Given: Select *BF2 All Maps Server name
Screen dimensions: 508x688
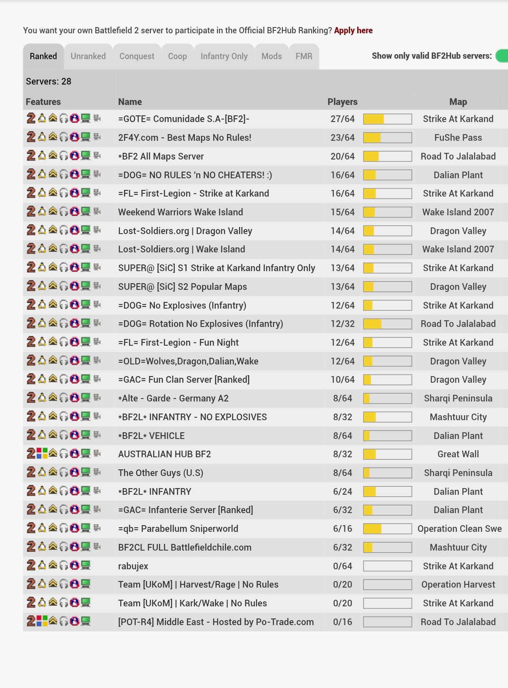Looking at the screenshot, I should [161, 156].
